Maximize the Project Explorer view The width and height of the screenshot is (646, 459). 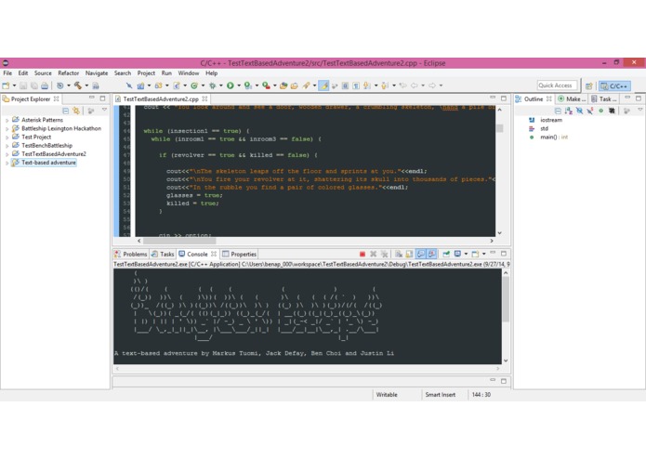(102, 98)
